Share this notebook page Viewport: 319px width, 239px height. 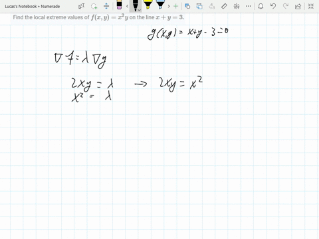[x=298, y=6]
